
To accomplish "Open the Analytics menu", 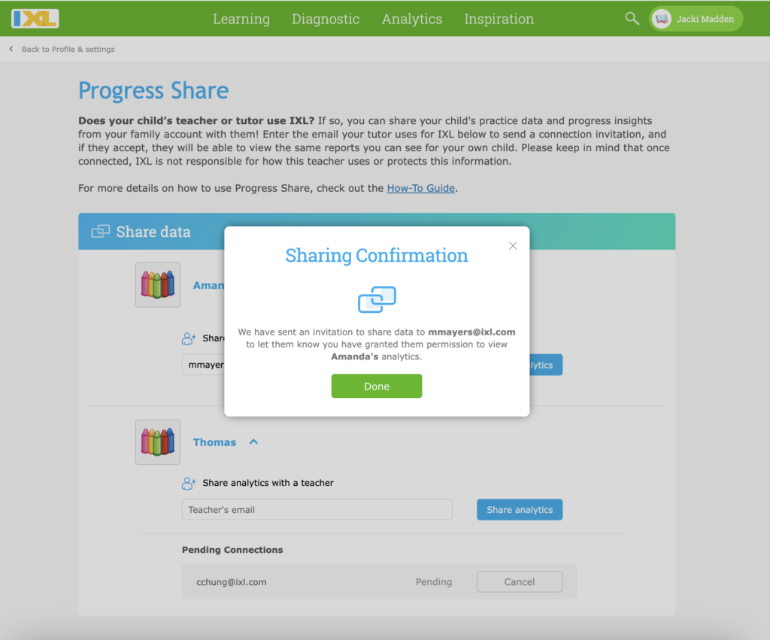I will 412,19.
